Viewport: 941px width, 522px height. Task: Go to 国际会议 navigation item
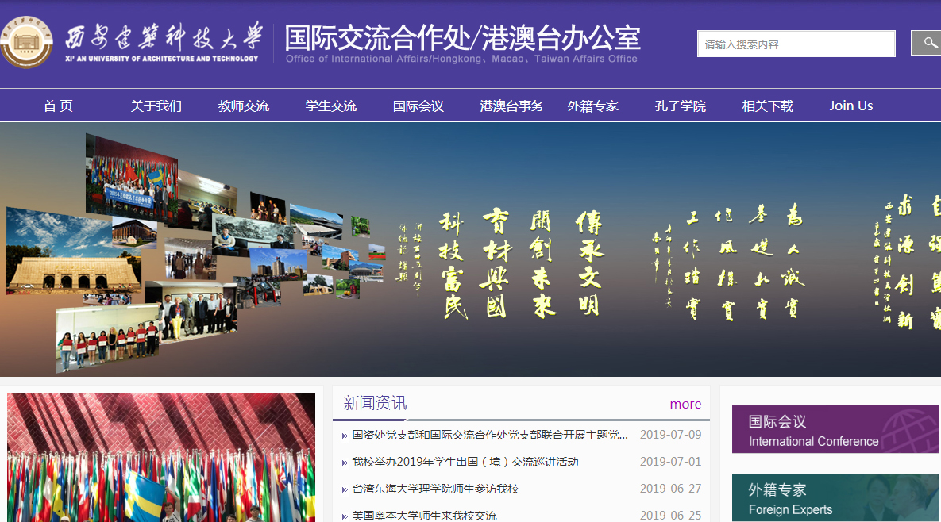[x=418, y=106]
